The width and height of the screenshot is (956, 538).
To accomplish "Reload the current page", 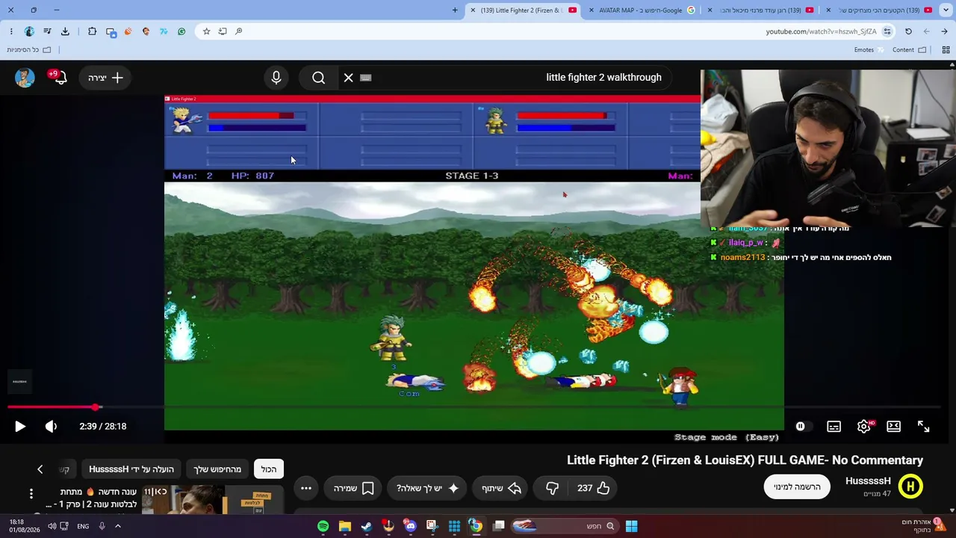I will [908, 31].
